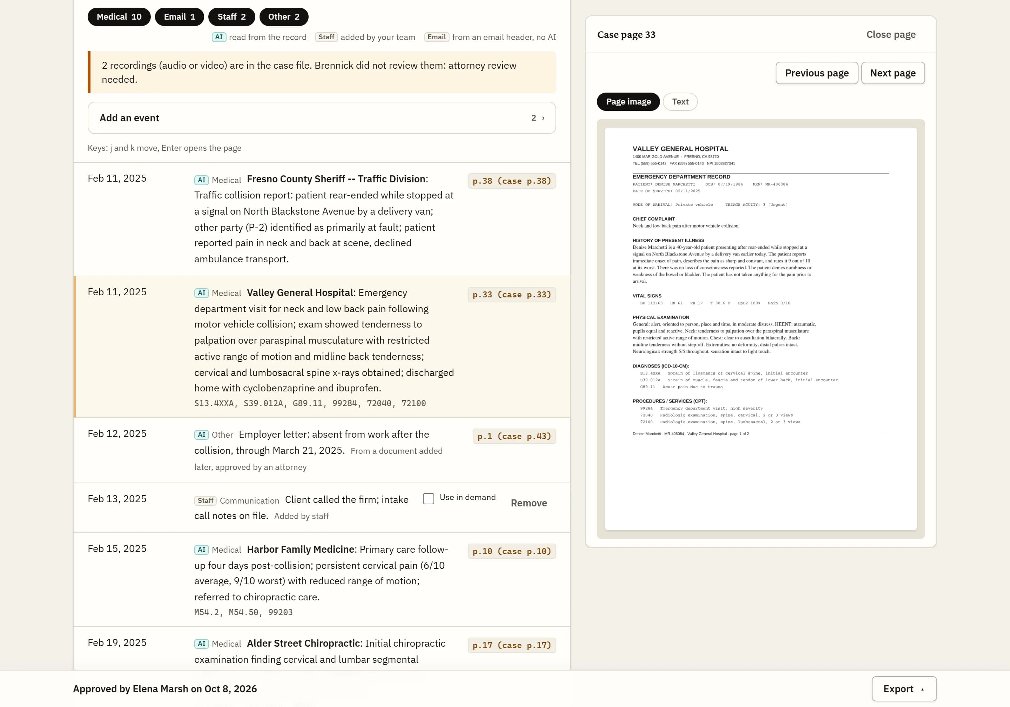
Task: Remove the Feb 13 staff communication event
Action: click(x=529, y=503)
